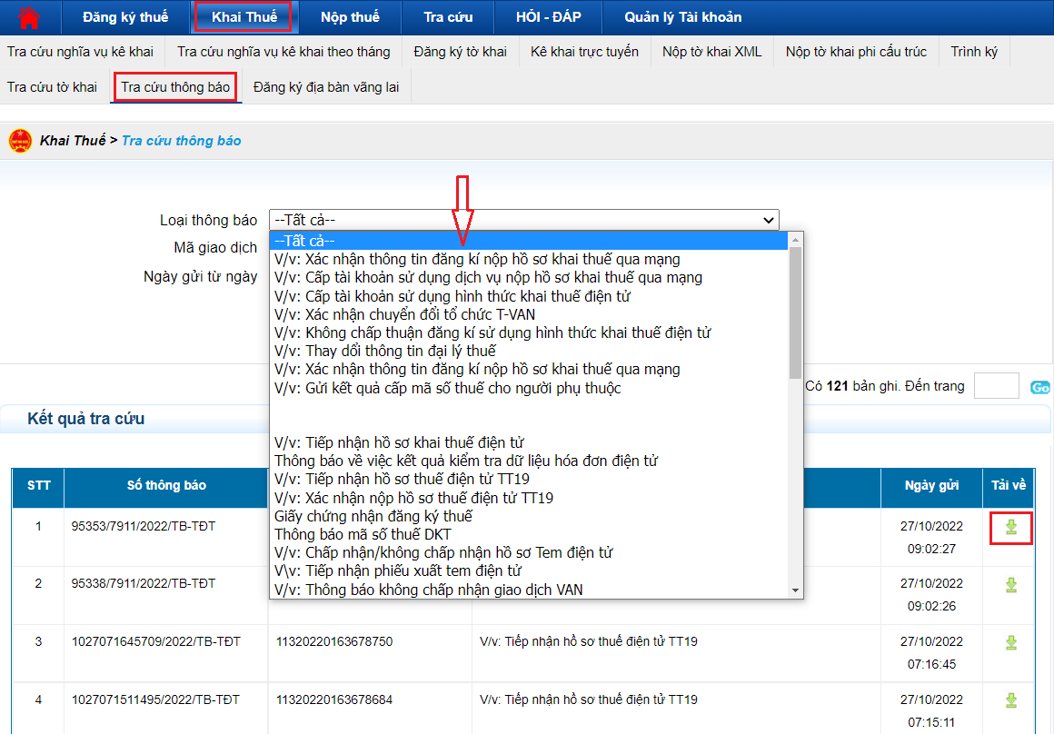
Task: Open Tra cứu nghĩa vụ kê khai theo tháng
Action: [283, 52]
